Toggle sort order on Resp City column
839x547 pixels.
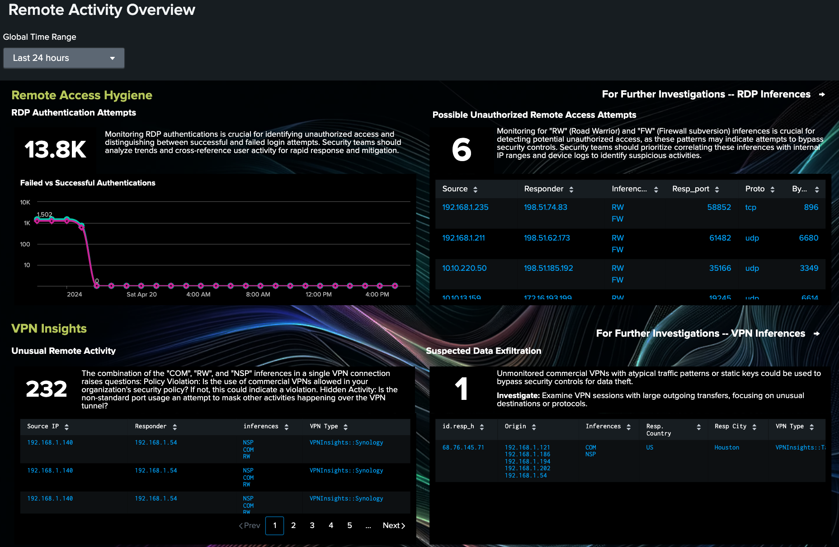(754, 426)
